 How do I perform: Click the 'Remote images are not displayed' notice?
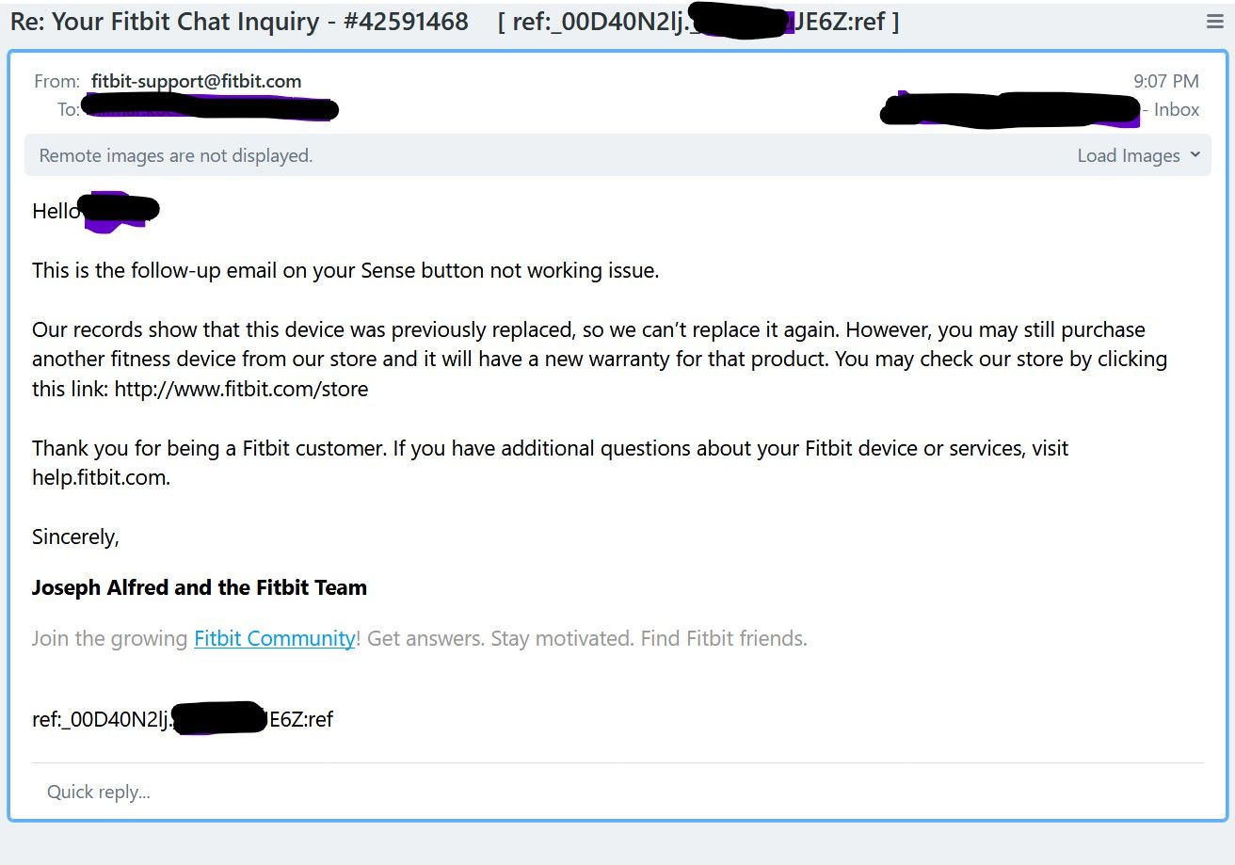pyautogui.click(x=176, y=156)
